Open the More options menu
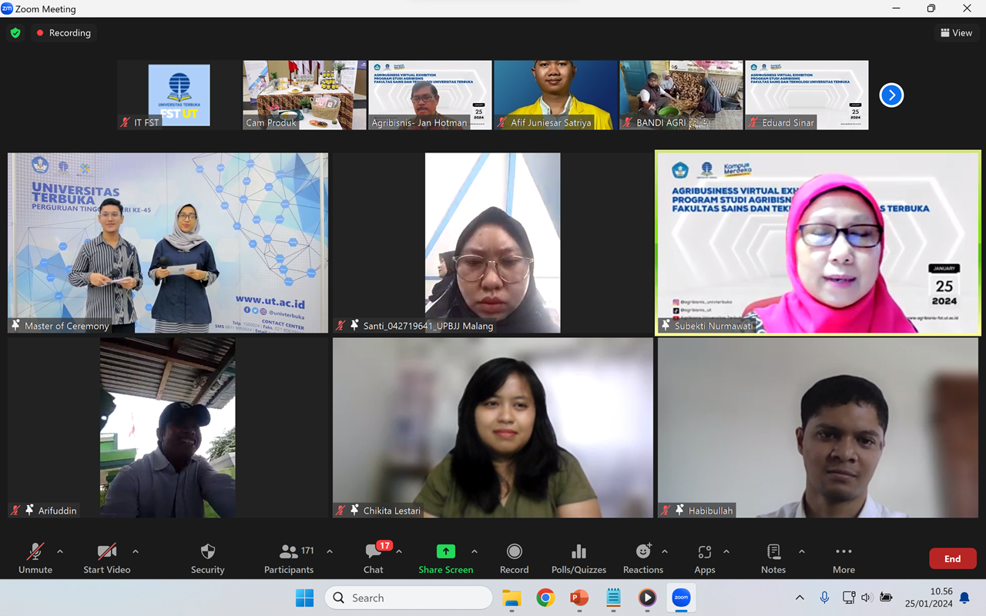986x616 pixels. click(x=843, y=558)
